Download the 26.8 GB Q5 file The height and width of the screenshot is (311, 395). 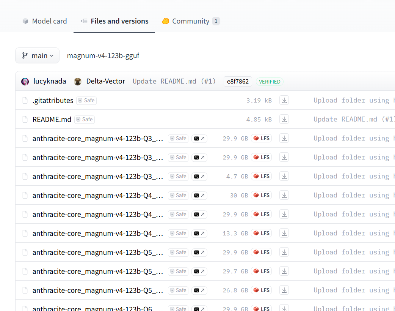[284, 290]
